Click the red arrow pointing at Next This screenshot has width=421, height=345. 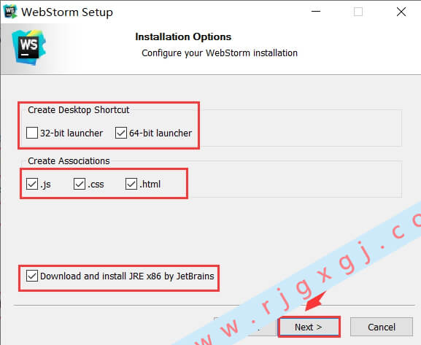[316, 301]
